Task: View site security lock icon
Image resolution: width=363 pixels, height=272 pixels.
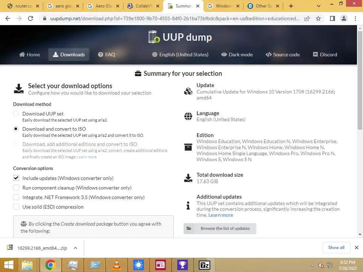Action: click(x=45, y=18)
